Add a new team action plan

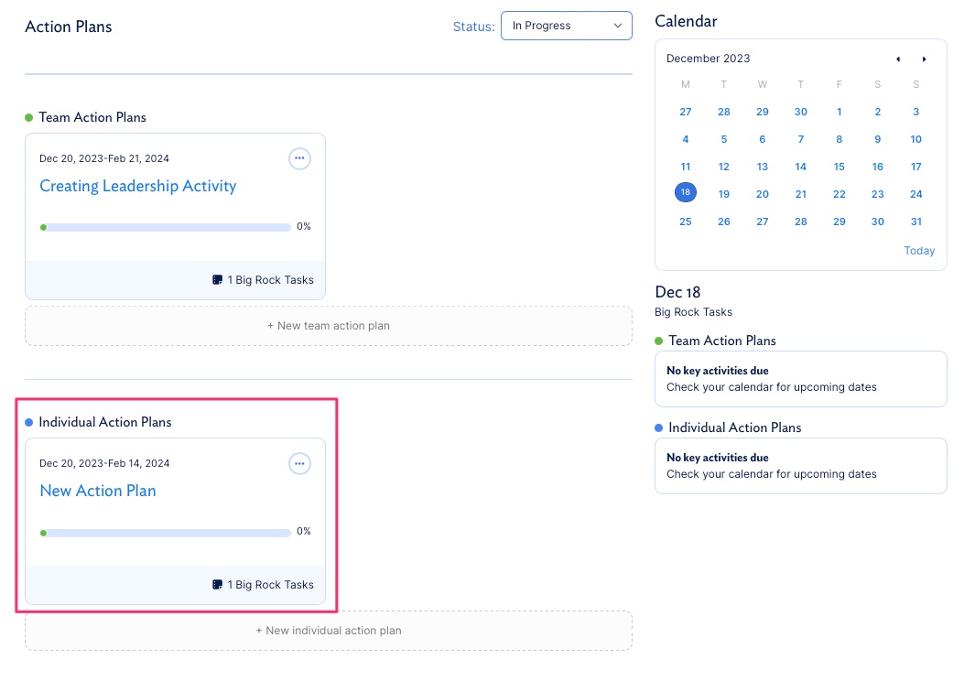click(328, 326)
